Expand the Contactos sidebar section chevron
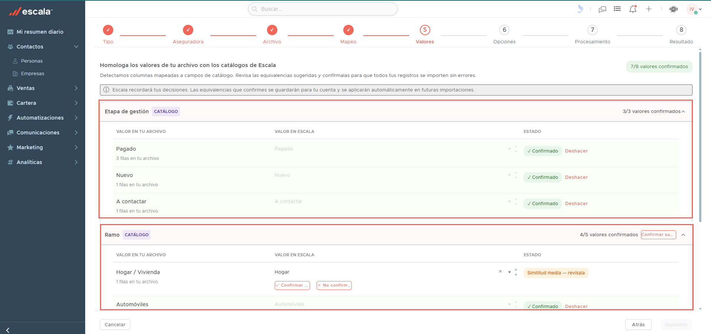 coord(76,47)
